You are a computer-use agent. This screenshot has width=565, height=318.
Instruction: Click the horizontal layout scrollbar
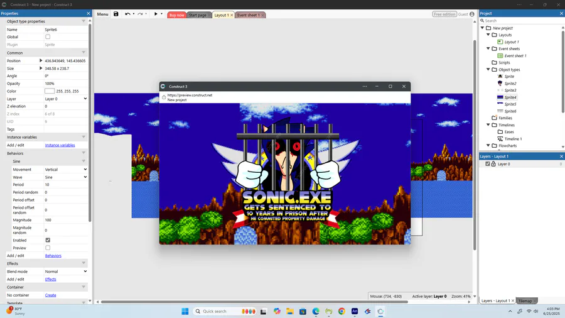coord(254,302)
